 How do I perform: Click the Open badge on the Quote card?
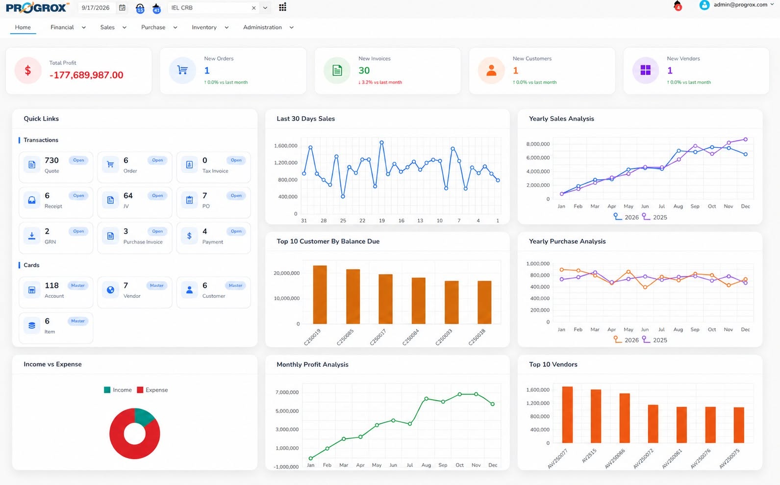78,160
